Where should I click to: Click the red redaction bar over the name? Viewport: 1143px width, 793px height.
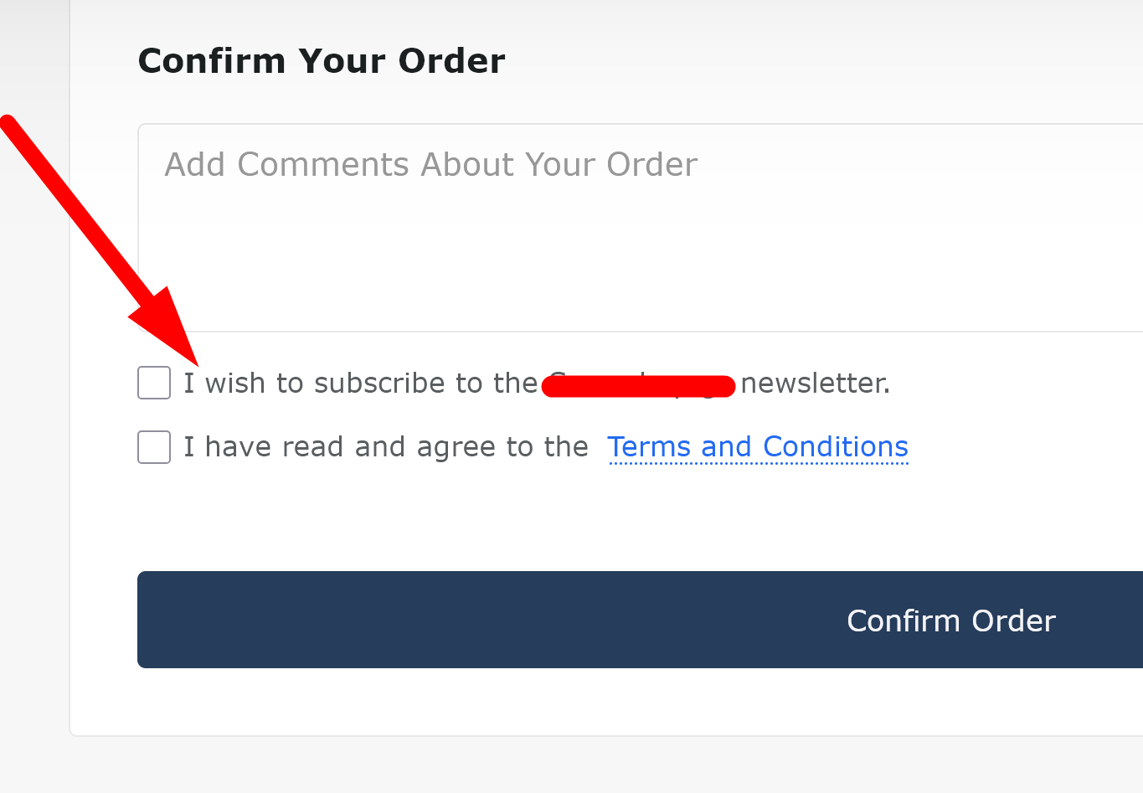tap(639, 386)
